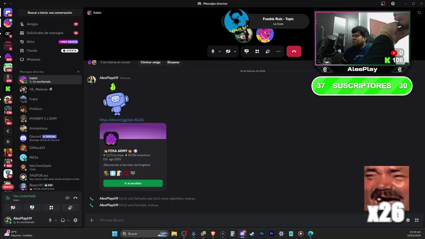This screenshot has height=239, width=425.
Task: Launch Brave browser from taskbar
Action: (x=213, y=234)
